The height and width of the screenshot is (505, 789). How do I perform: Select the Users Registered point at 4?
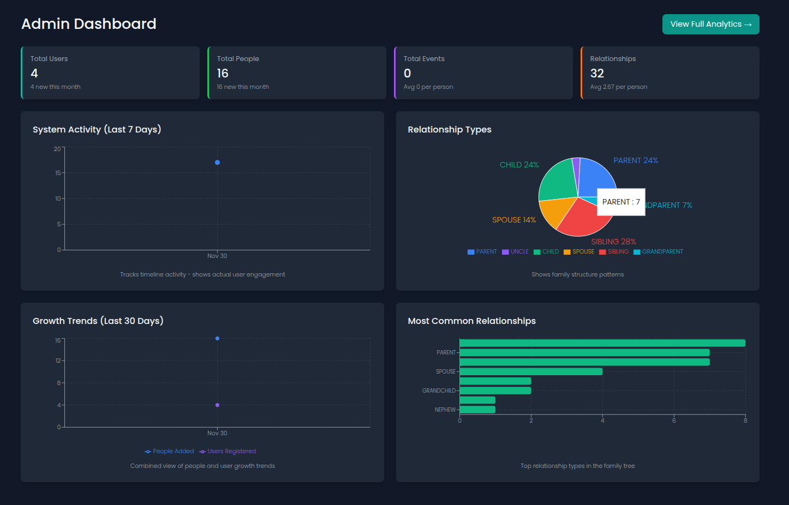point(217,405)
